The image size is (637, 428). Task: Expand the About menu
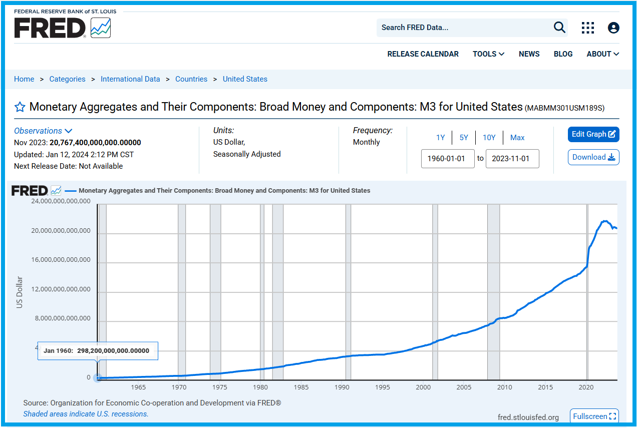coord(602,54)
